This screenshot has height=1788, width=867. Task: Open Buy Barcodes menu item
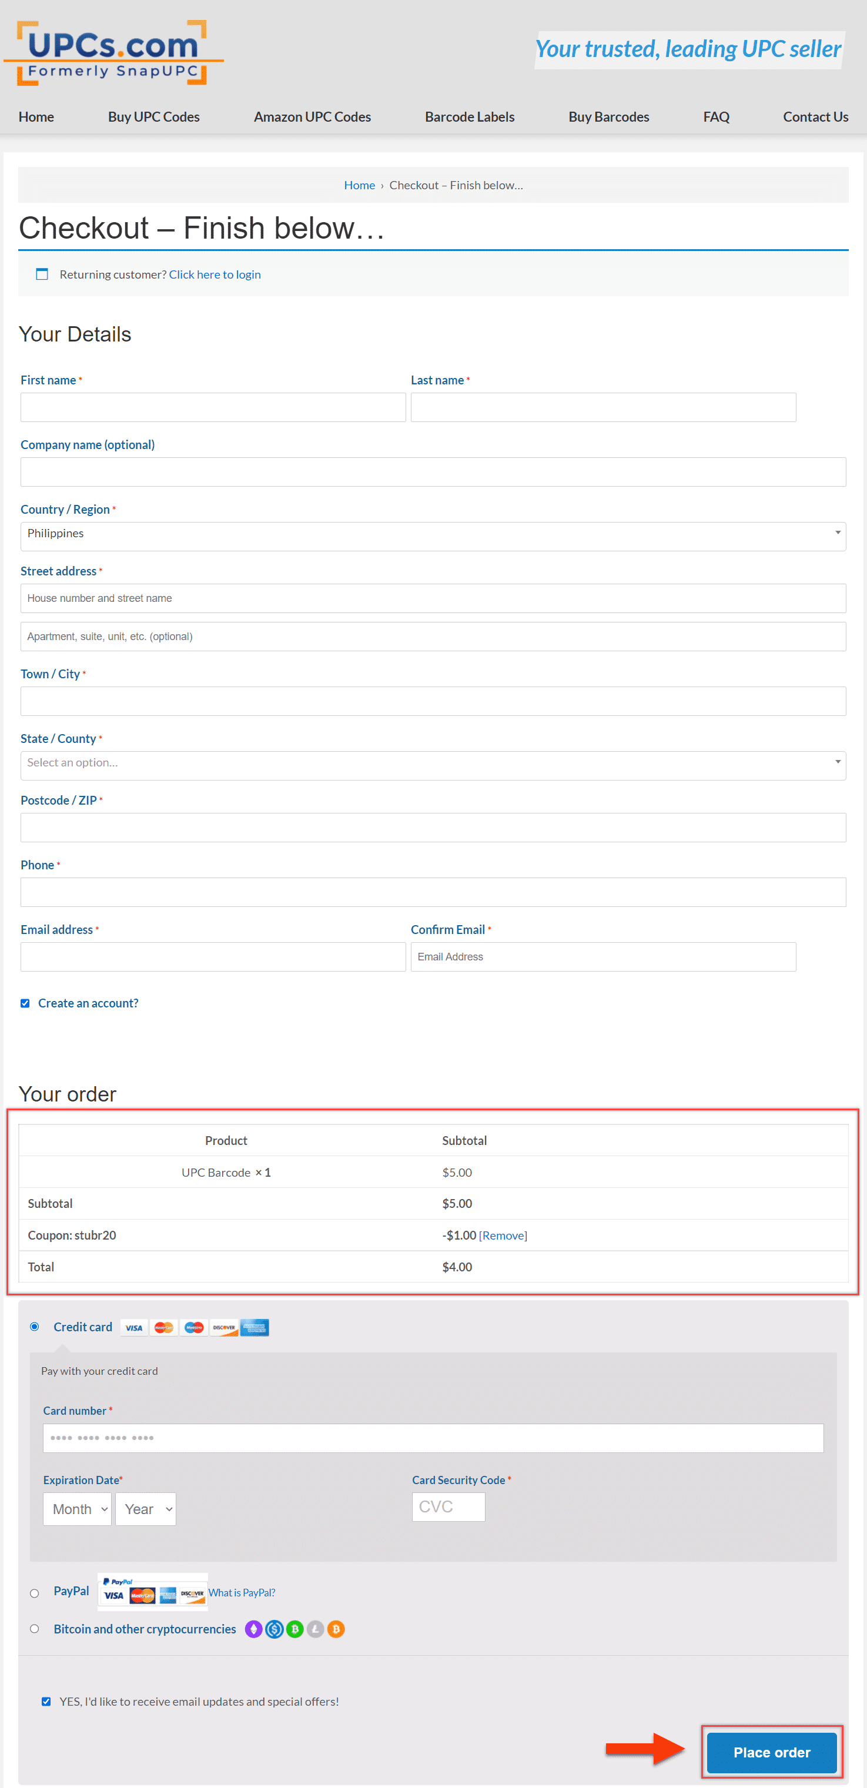click(x=609, y=116)
